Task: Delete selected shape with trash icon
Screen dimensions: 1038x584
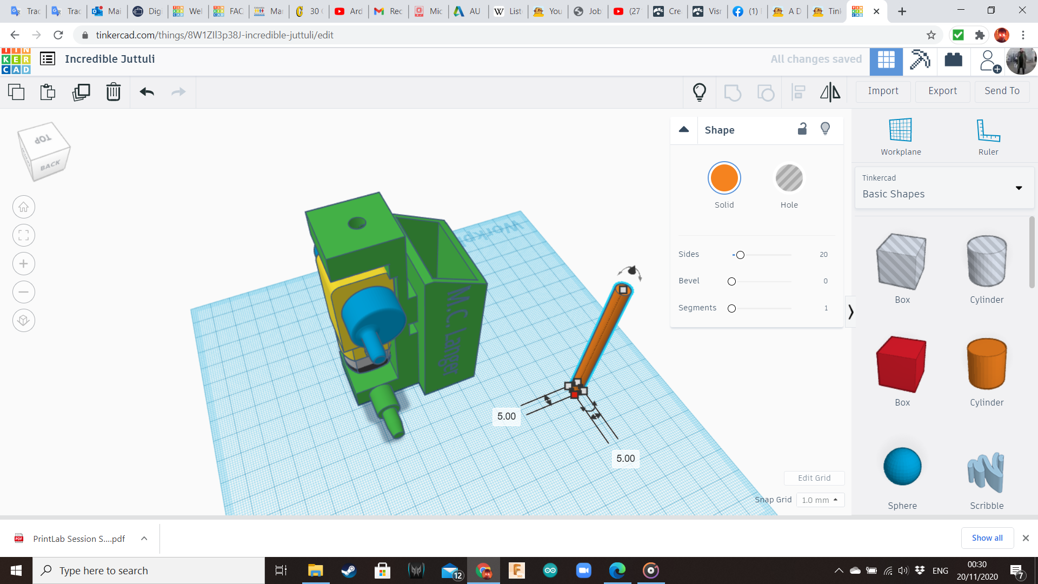Action: (114, 92)
